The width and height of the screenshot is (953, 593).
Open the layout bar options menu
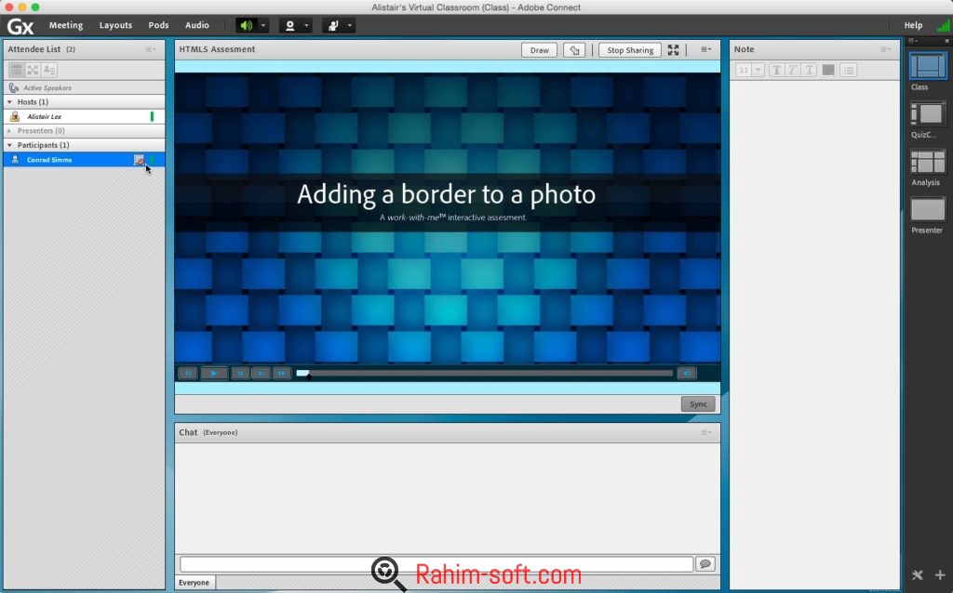(913, 41)
